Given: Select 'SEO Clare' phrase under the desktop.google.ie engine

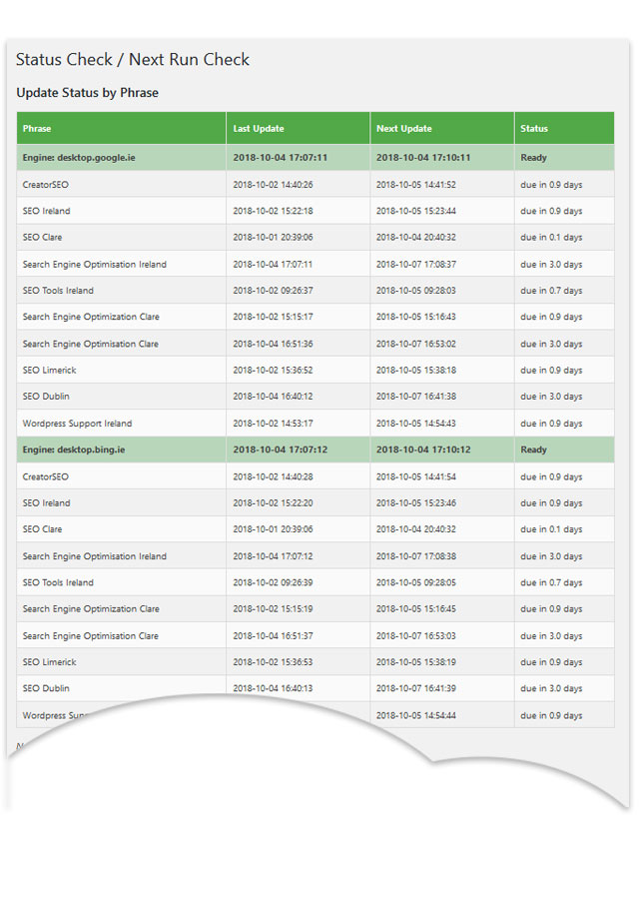Looking at the screenshot, I should click(42, 238).
